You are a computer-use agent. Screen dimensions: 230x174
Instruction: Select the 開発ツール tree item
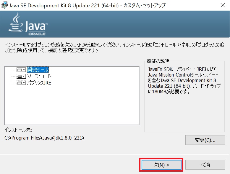[x=38, y=70]
